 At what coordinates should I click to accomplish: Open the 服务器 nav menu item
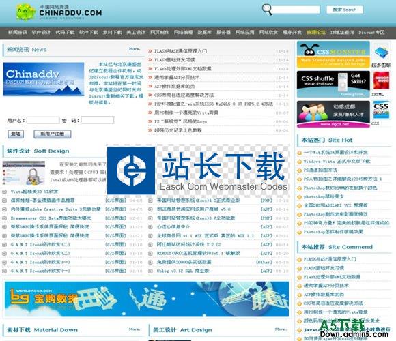pyautogui.click(x=224, y=32)
